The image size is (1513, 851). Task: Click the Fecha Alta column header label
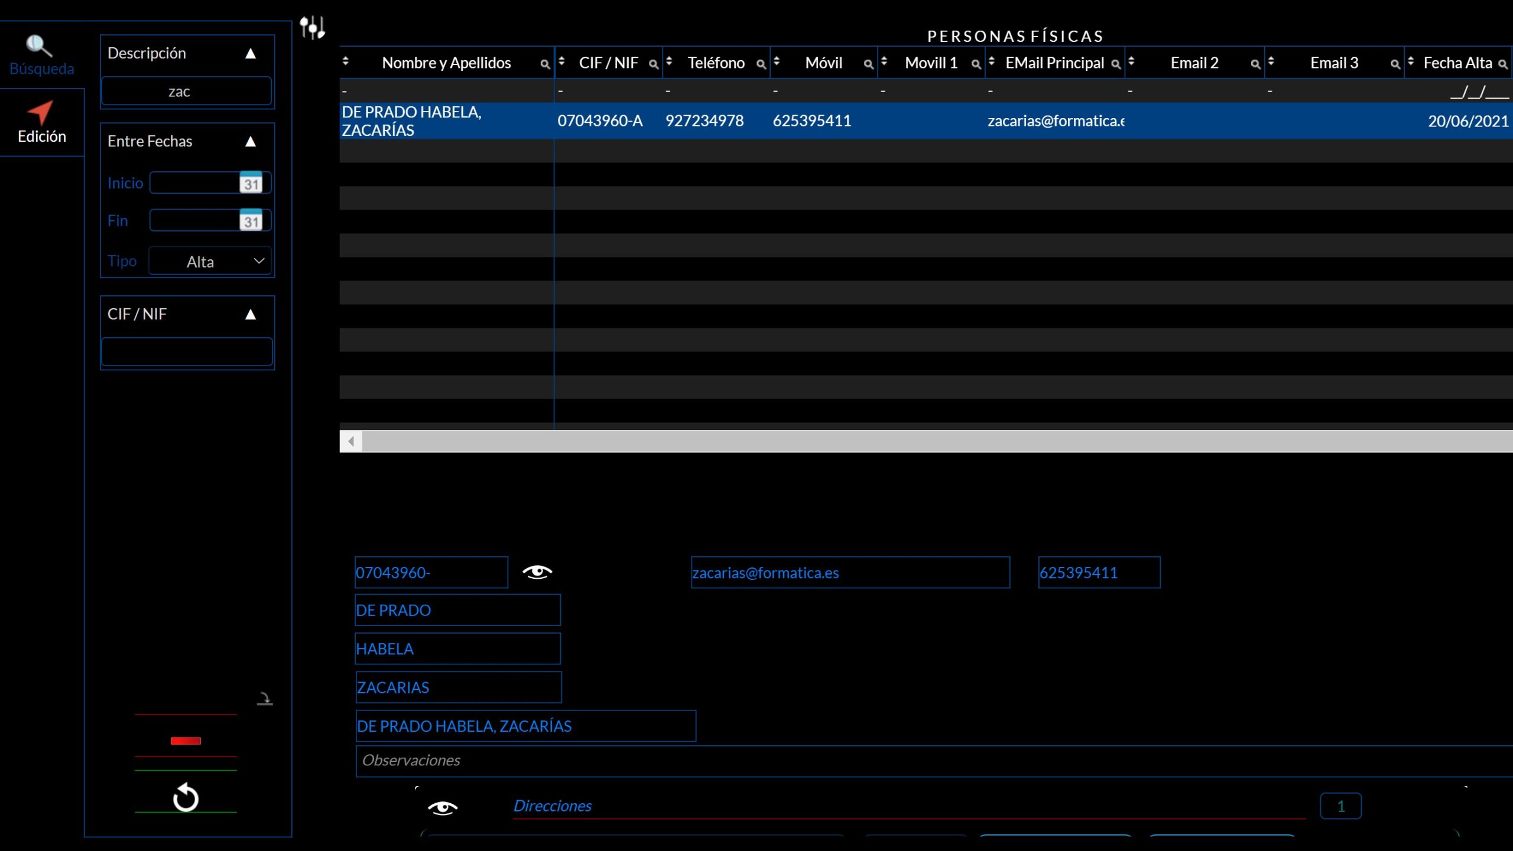(1457, 63)
